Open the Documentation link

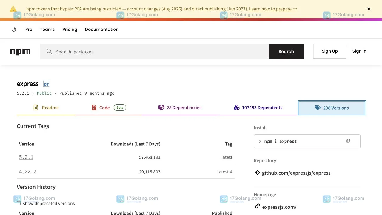102,30
